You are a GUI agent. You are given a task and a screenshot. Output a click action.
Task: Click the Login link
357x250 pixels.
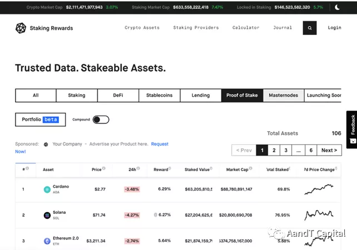point(334,28)
